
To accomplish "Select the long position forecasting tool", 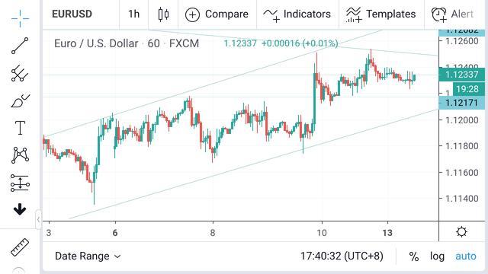I will tap(20, 183).
